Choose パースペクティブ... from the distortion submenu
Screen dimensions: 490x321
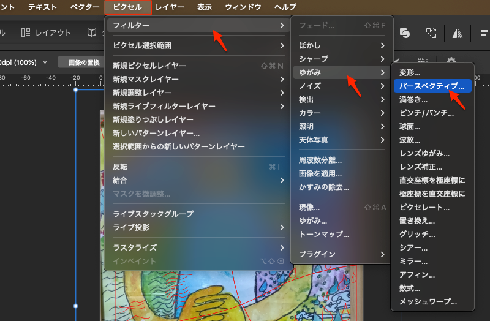432,86
